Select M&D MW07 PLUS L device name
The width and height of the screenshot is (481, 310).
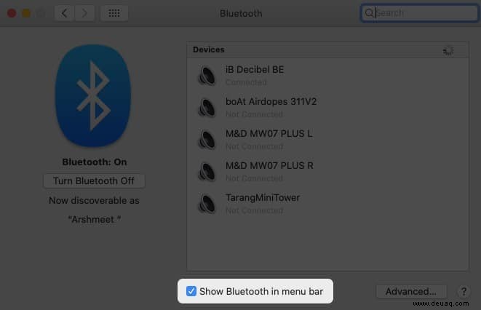tap(269, 134)
